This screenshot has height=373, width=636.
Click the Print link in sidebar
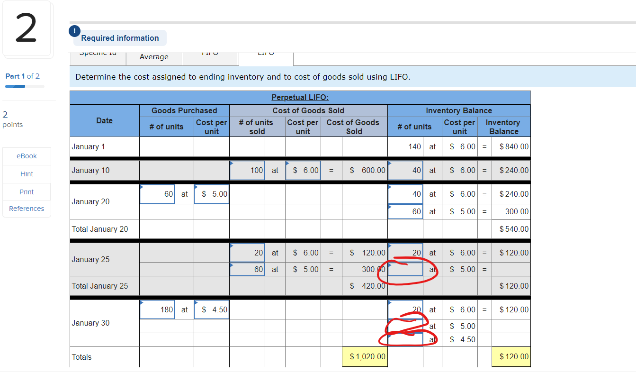27,192
